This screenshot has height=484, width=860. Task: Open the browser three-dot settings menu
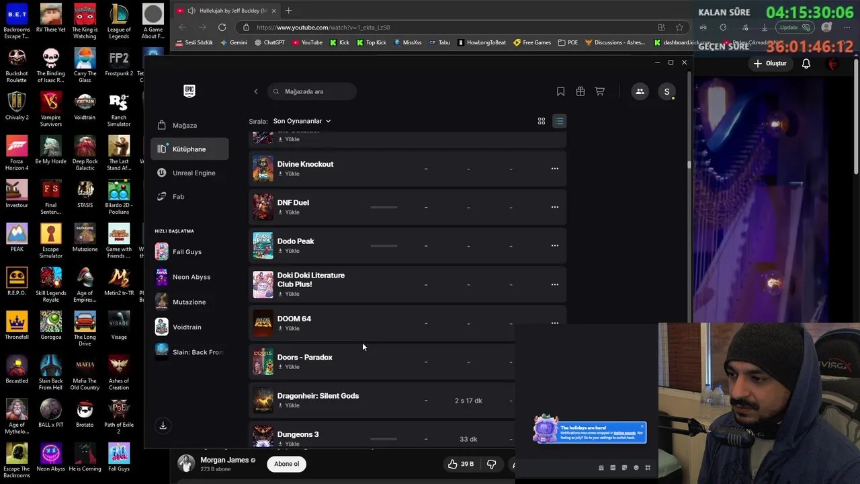click(x=846, y=28)
